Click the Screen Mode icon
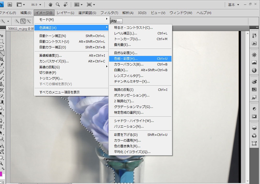 89,5
